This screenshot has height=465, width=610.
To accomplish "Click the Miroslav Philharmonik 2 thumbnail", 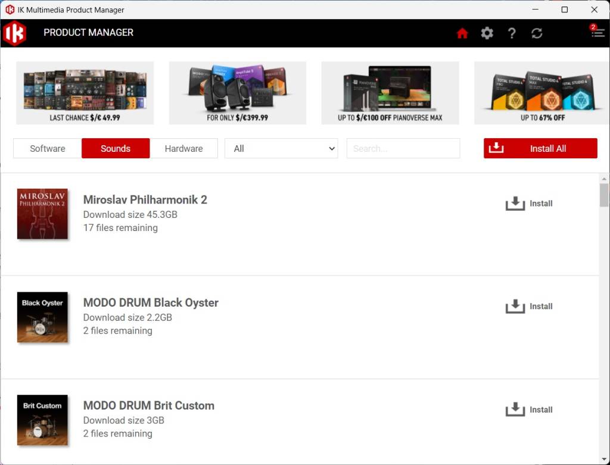I will [x=42, y=214].
